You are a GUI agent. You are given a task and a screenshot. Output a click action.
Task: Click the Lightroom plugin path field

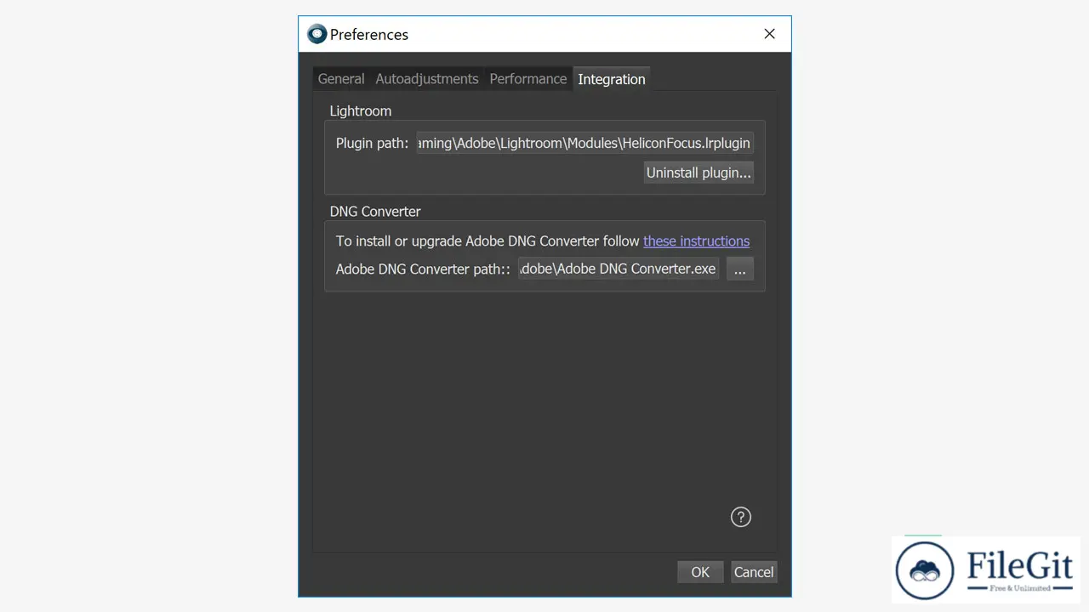tap(585, 143)
